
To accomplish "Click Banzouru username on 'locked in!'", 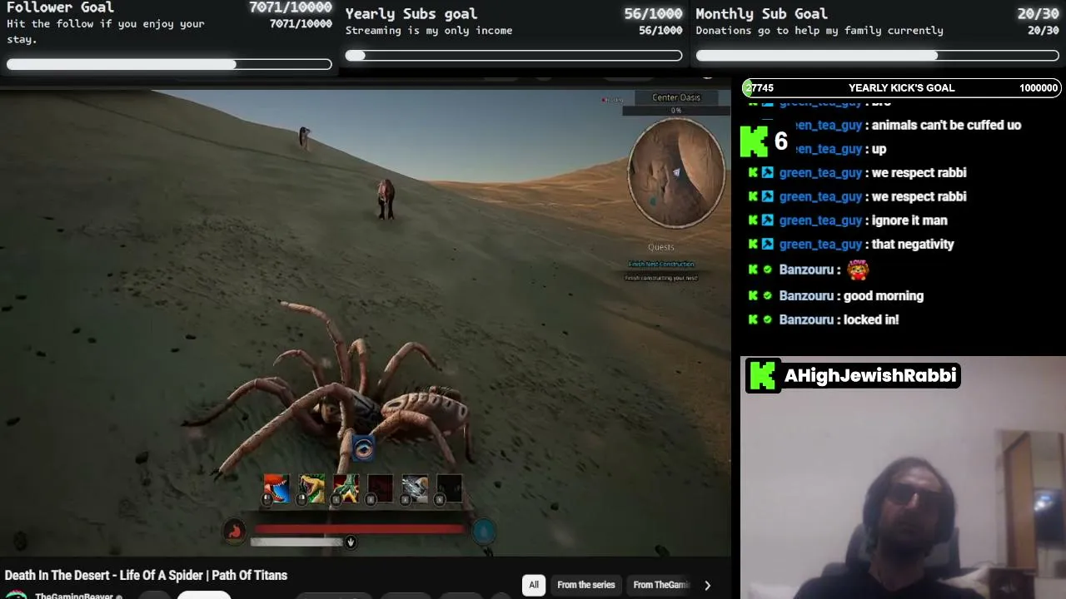I will (806, 319).
